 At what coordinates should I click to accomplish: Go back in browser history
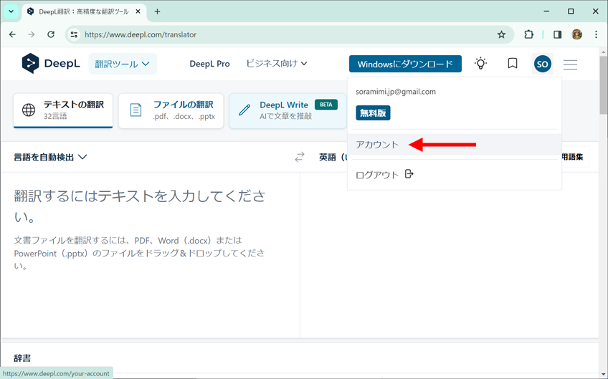12,34
